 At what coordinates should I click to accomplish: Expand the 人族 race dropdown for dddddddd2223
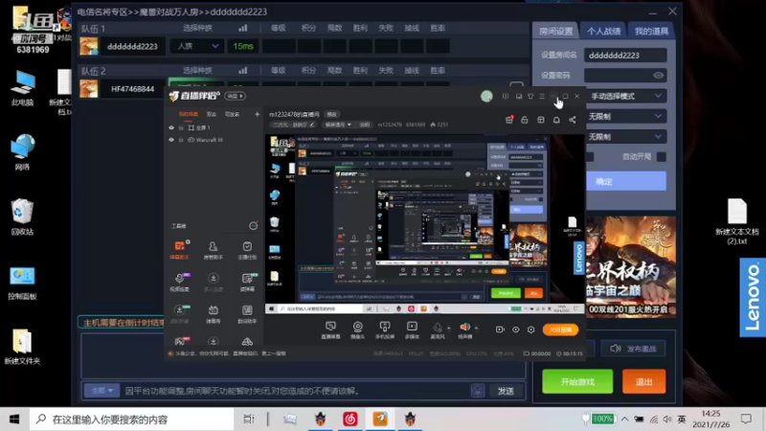pos(197,46)
